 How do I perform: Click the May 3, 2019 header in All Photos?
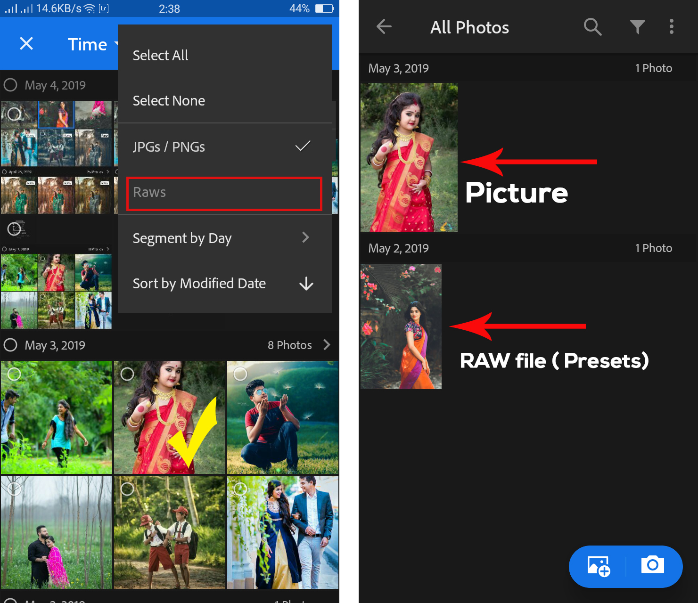(x=399, y=68)
